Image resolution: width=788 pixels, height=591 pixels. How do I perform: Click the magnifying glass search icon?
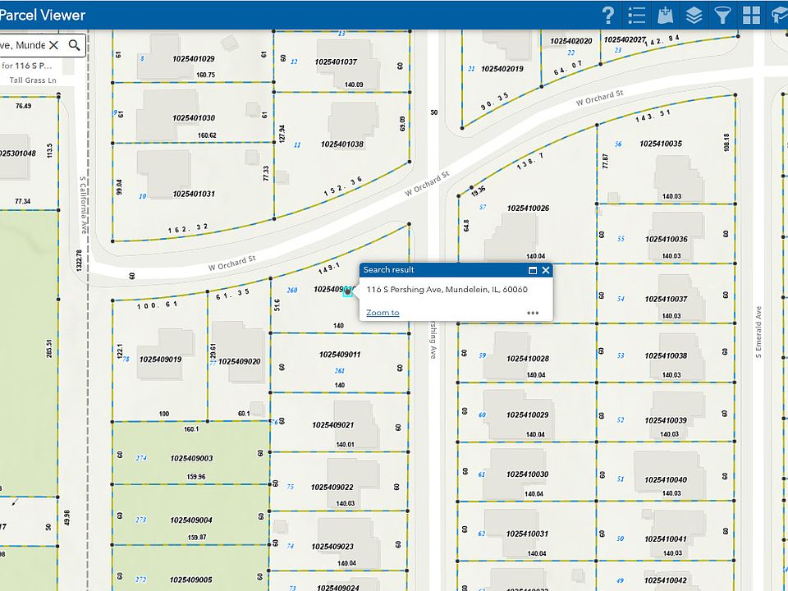click(75, 45)
